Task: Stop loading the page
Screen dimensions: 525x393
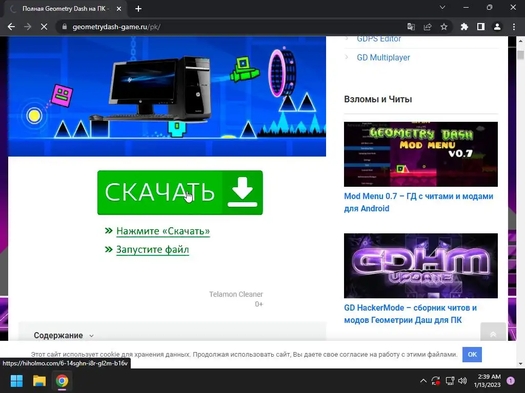Action: [x=44, y=27]
